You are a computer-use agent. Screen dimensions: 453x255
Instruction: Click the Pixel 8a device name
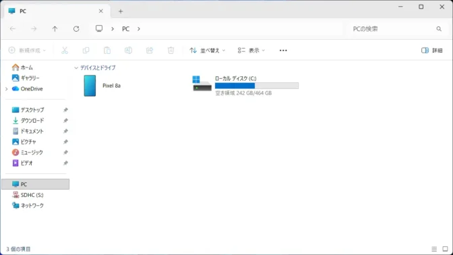click(111, 86)
